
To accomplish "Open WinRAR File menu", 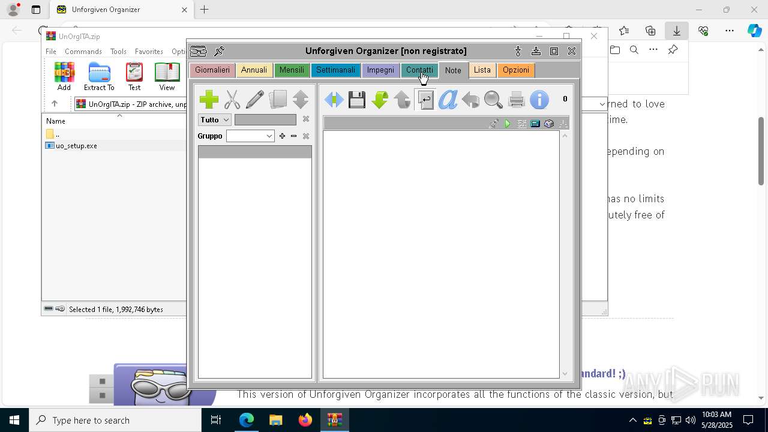I will (51, 52).
